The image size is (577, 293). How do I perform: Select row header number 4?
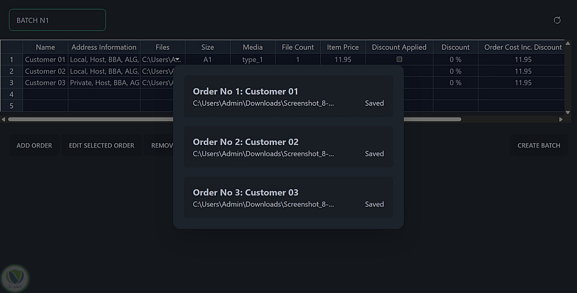pyautogui.click(x=12, y=94)
